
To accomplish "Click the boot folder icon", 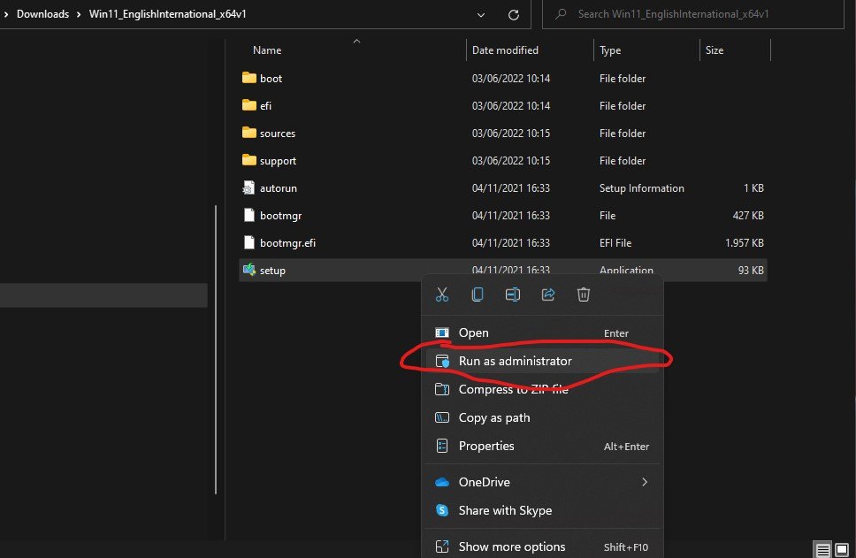I will point(249,78).
